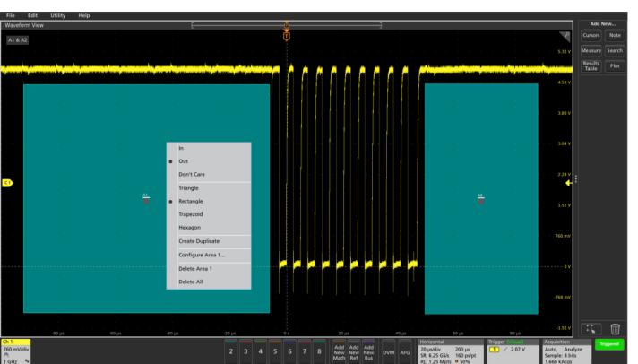Screen dimensions: 638x364
Task: Turn on channel 8
Action: click(319, 351)
